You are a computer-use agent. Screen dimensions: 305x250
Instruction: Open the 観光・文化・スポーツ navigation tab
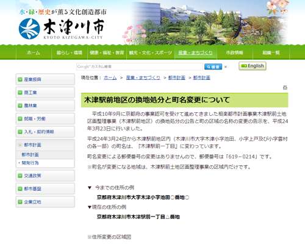pyautogui.click(x=151, y=52)
